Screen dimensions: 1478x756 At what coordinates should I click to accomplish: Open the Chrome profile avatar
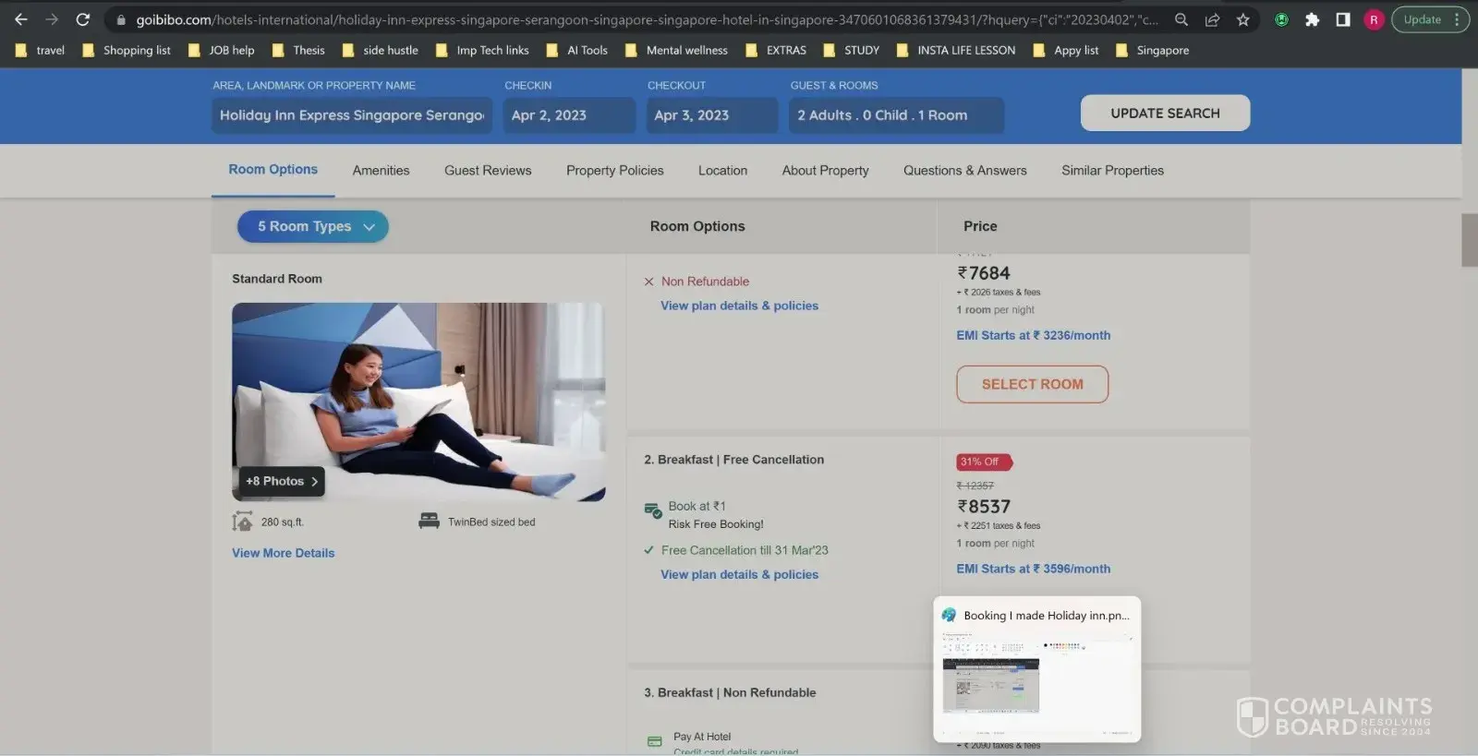click(x=1374, y=19)
